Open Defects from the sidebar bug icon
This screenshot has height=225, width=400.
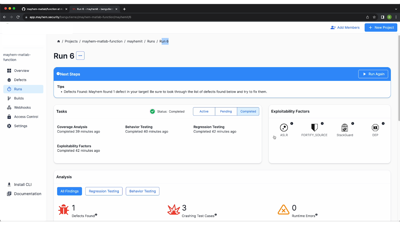9,80
